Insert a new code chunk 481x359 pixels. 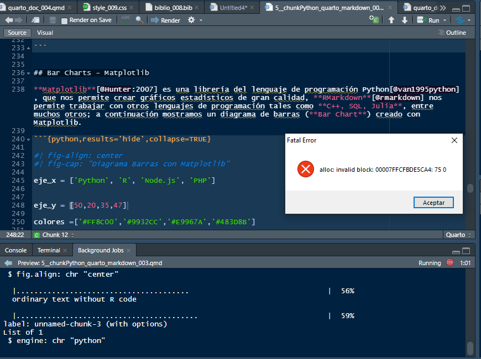[x=374, y=20]
